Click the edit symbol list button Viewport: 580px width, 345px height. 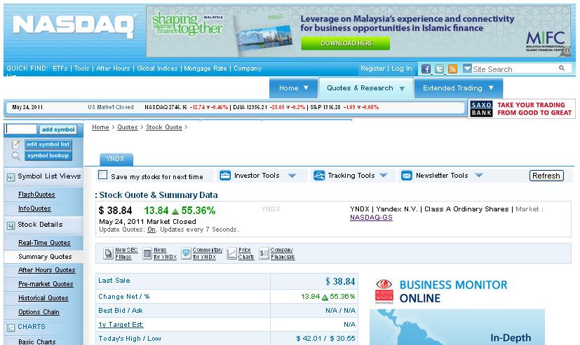tap(48, 144)
